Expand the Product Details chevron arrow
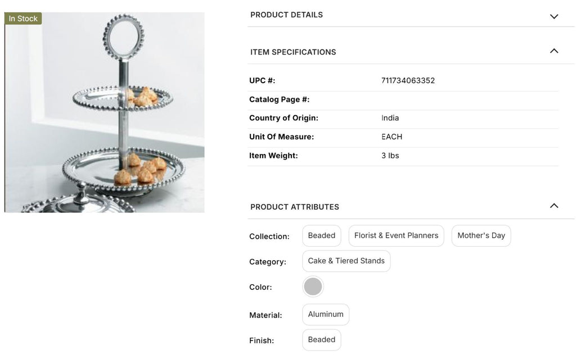Viewport: 576px width, 359px height. click(554, 16)
